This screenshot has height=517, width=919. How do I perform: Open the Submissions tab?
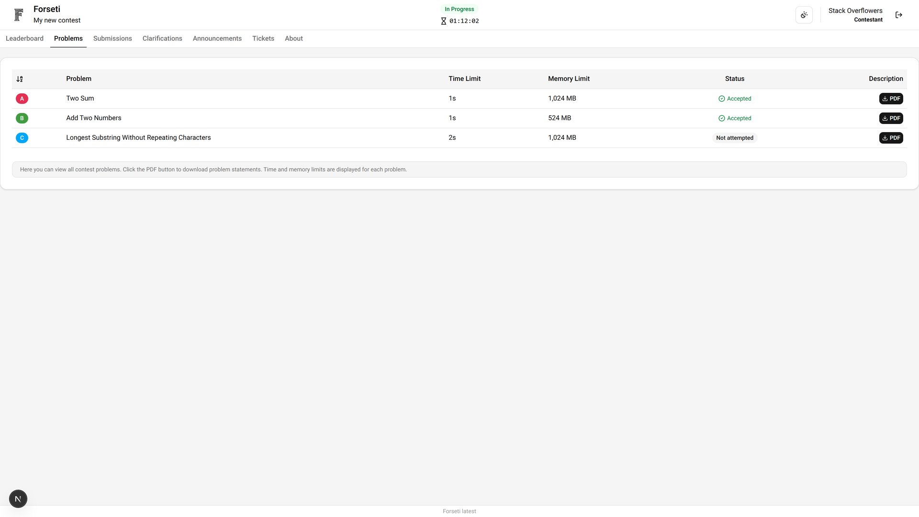[112, 38]
